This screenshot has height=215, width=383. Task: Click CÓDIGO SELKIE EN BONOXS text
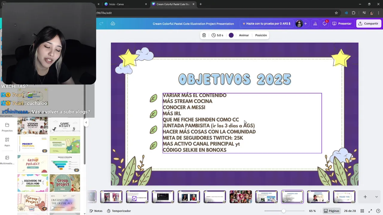pos(194,150)
